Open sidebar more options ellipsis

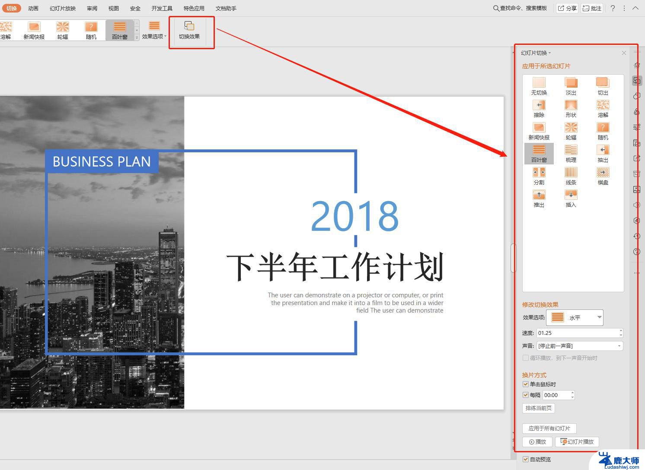[x=637, y=273]
